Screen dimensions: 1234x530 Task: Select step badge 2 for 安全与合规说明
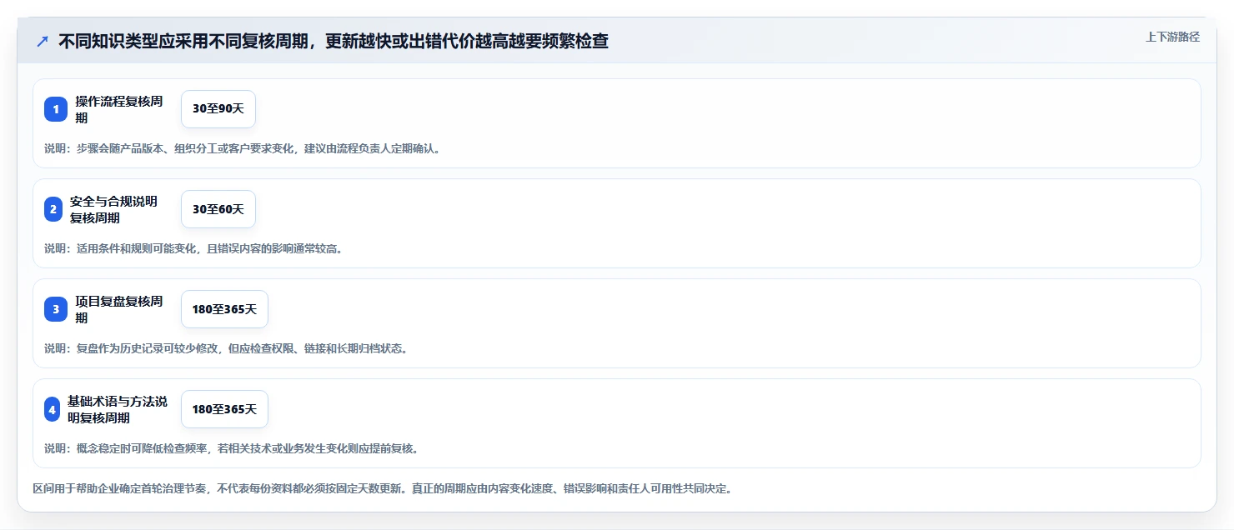(x=53, y=209)
